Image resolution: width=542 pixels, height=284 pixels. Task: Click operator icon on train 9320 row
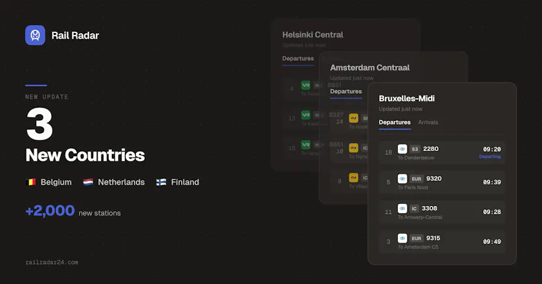coord(402,179)
